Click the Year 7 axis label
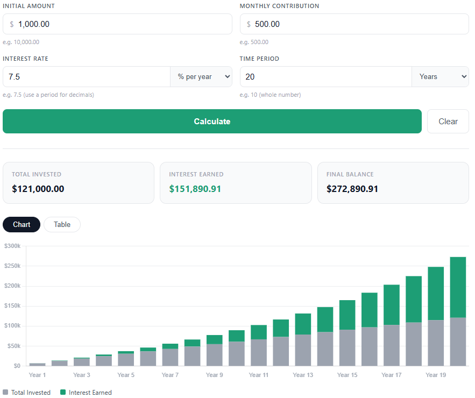 pos(170,375)
